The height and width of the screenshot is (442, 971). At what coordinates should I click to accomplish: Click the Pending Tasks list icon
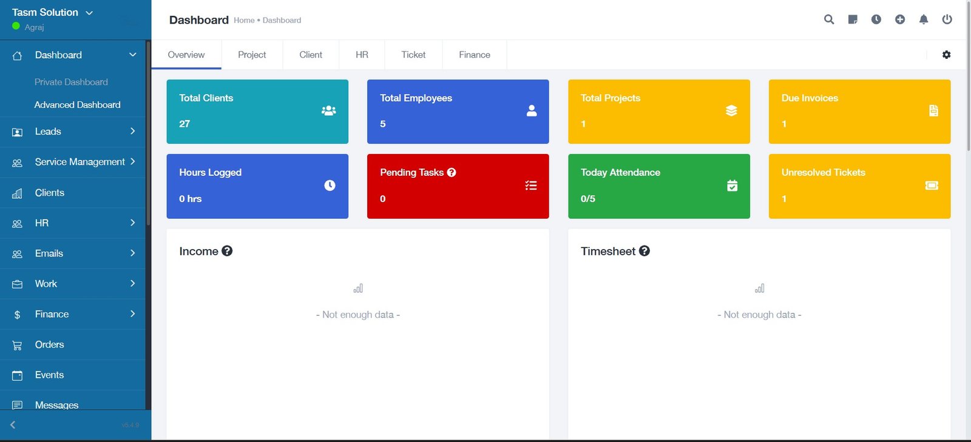coord(531,186)
